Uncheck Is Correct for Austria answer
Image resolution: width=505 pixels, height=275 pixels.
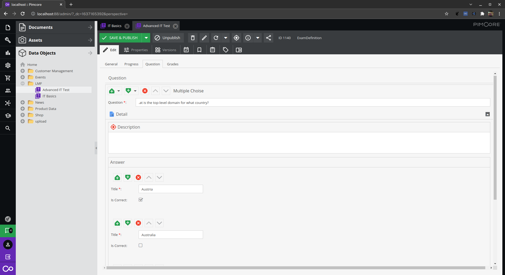(141, 200)
